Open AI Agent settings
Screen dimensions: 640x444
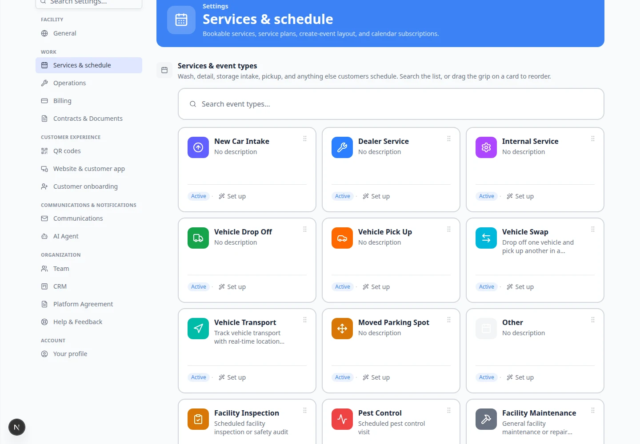(89, 236)
